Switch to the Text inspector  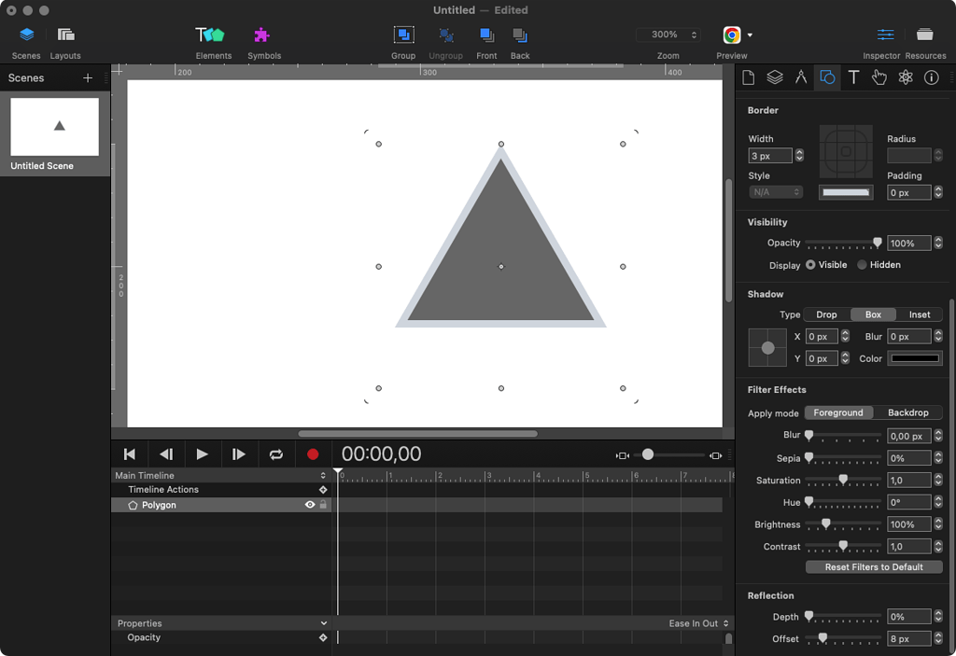click(x=852, y=77)
